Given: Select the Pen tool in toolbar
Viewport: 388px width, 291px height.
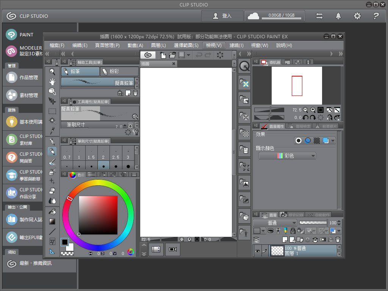Looking at the screenshot, I should [52, 142].
